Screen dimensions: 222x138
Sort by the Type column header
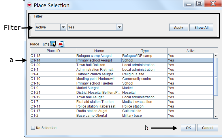pos(145,51)
